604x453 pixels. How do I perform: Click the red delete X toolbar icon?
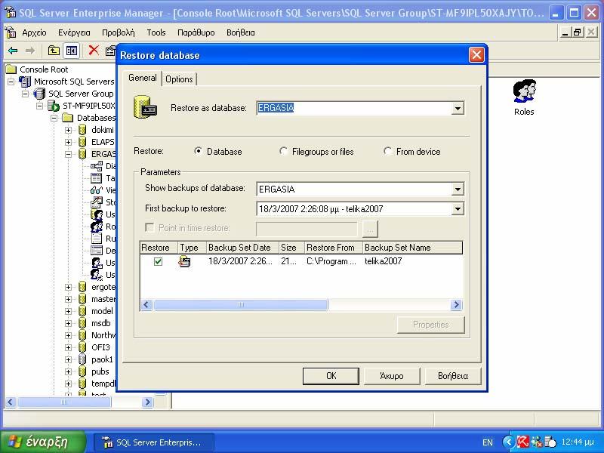[93, 50]
